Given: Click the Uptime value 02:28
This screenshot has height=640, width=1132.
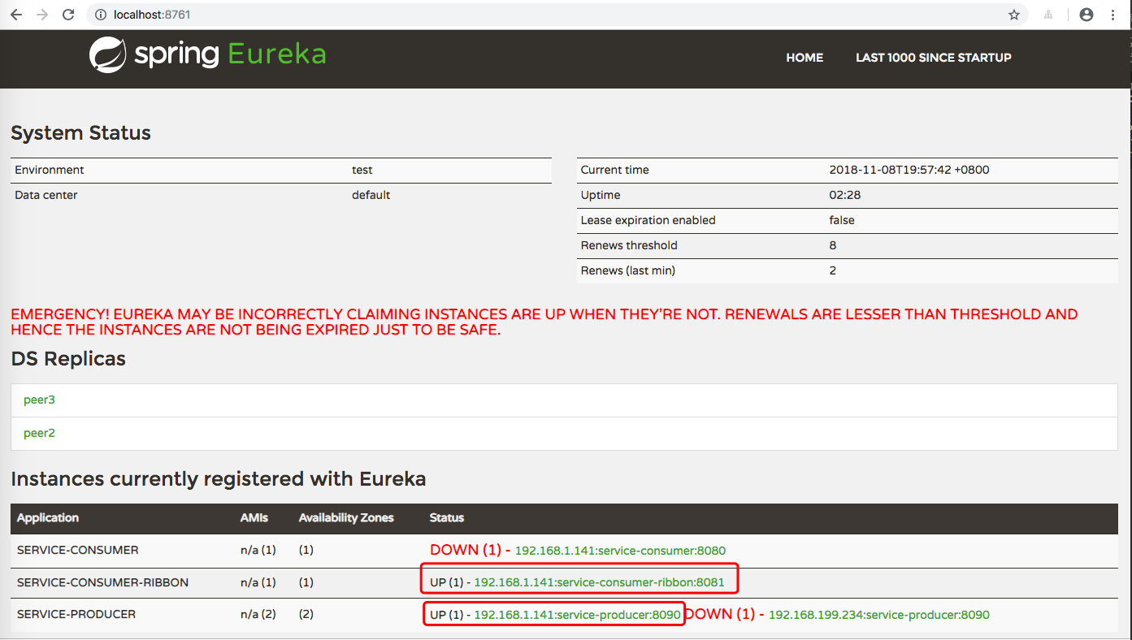Looking at the screenshot, I should click(x=845, y=195).
